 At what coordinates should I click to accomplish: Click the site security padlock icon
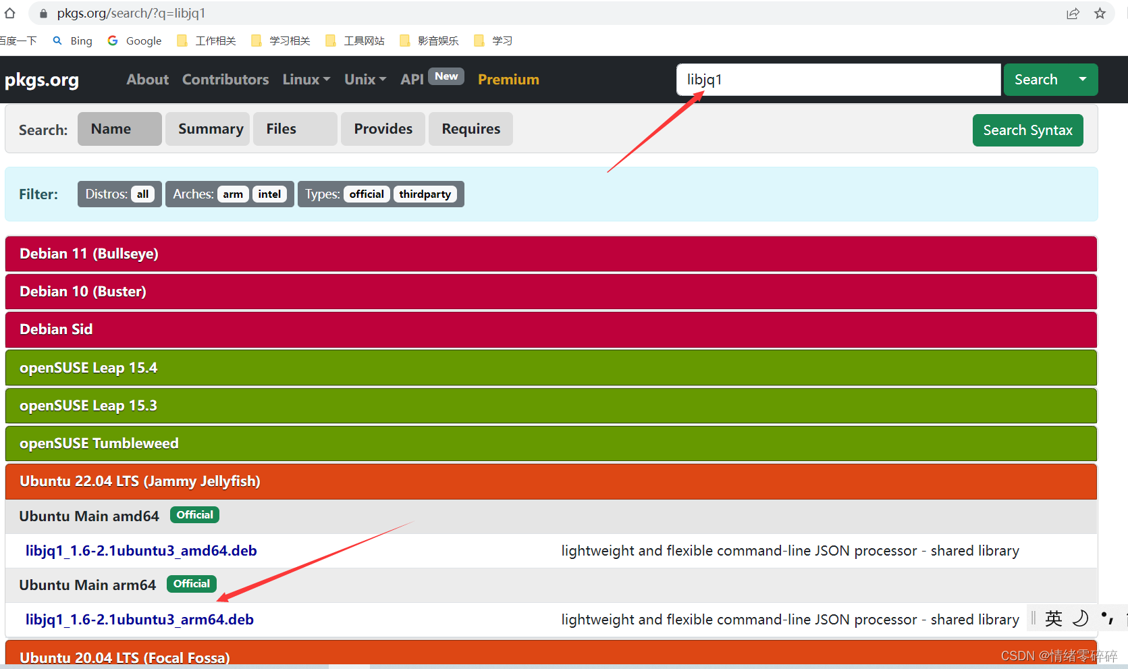point(43,13)
